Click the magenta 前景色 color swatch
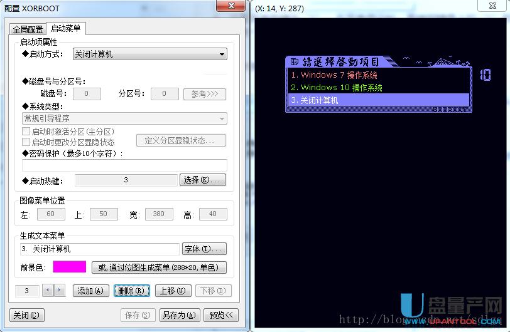Image resolution: width=510 pixels, height=332 pixels. coord(70,267)
